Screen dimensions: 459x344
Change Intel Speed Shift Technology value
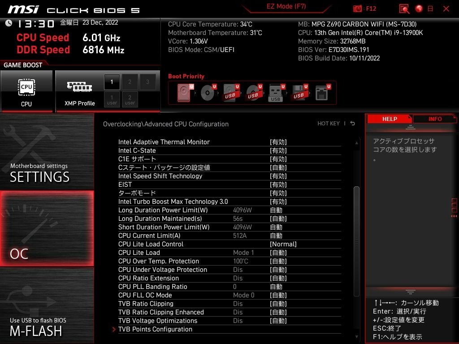tap(278, 176)
